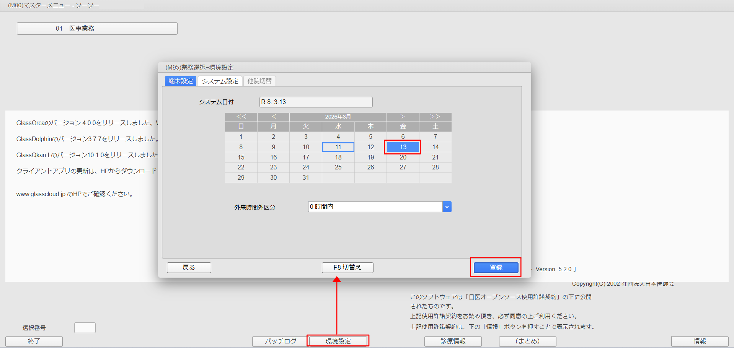Switch to the システム設定 tab
Viewport: 734px width, 348px height.
tap(220, 81)
